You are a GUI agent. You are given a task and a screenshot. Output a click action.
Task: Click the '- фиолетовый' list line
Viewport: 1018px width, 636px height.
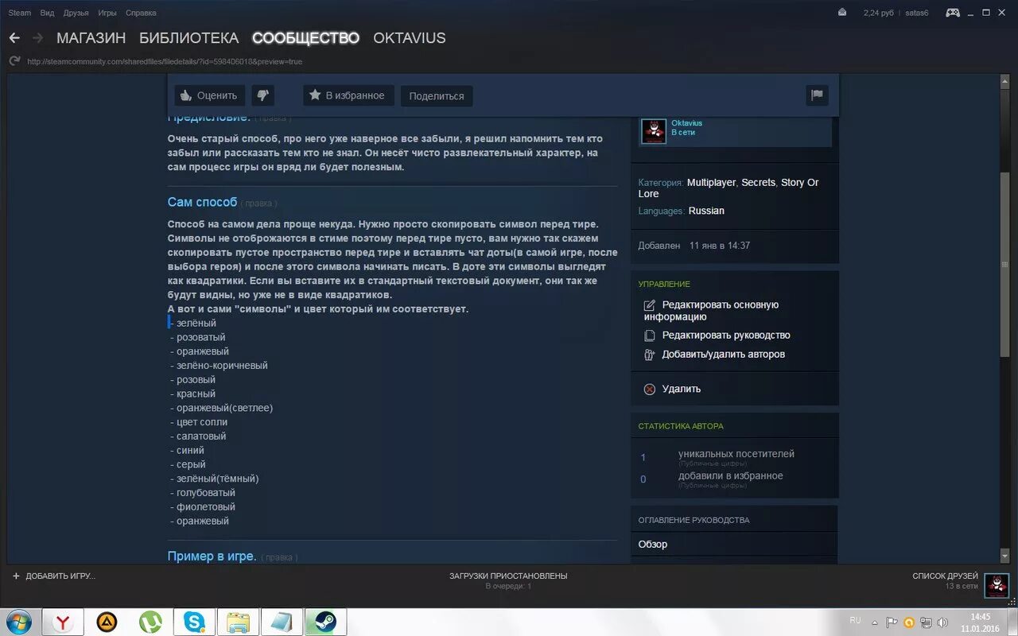203,506
